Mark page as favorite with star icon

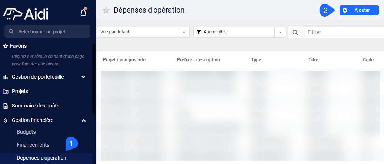click(106, 10)
